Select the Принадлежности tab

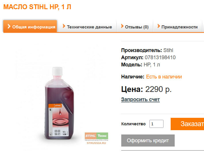click(178, 26)
